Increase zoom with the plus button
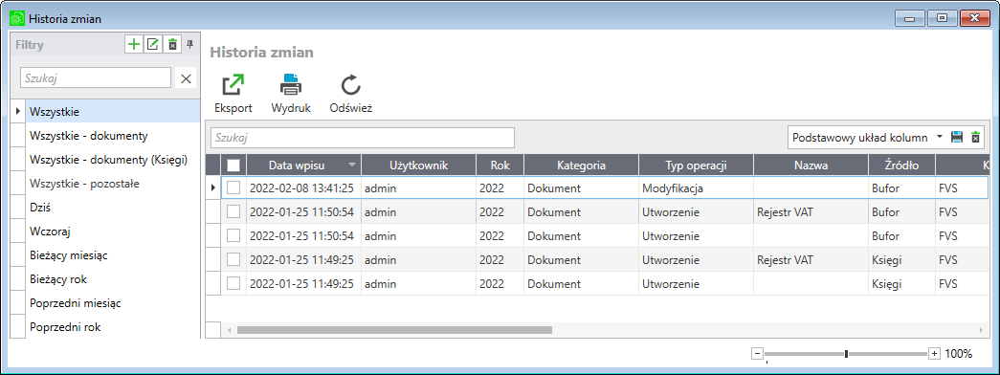1000x375 pixels. [x=934, y=353]
